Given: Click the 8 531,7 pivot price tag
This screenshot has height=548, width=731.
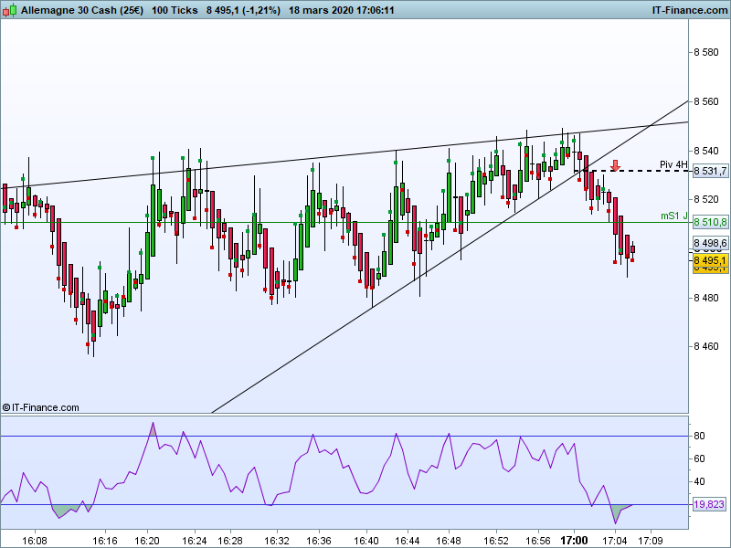Looking at the screenshot, I should [x=710, y=171].
